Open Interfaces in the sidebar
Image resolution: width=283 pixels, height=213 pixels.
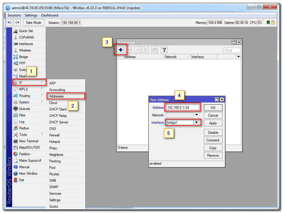click(x=29, y=44)
